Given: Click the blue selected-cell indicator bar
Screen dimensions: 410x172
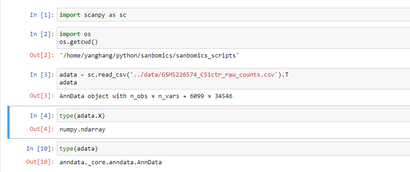Looking at the screenshot, I should point(9,122).
